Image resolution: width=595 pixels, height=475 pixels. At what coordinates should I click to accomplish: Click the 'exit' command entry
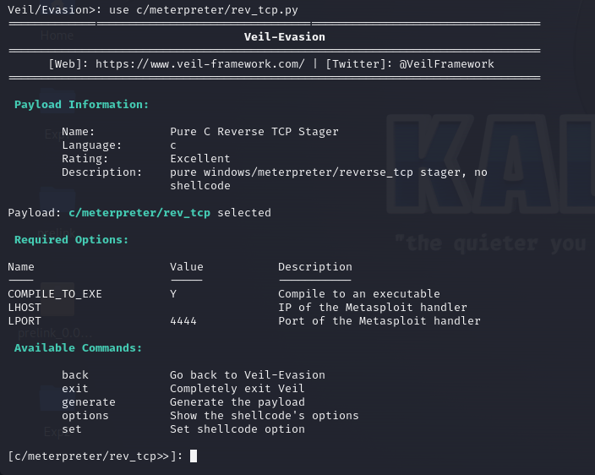tap(74, 389)
